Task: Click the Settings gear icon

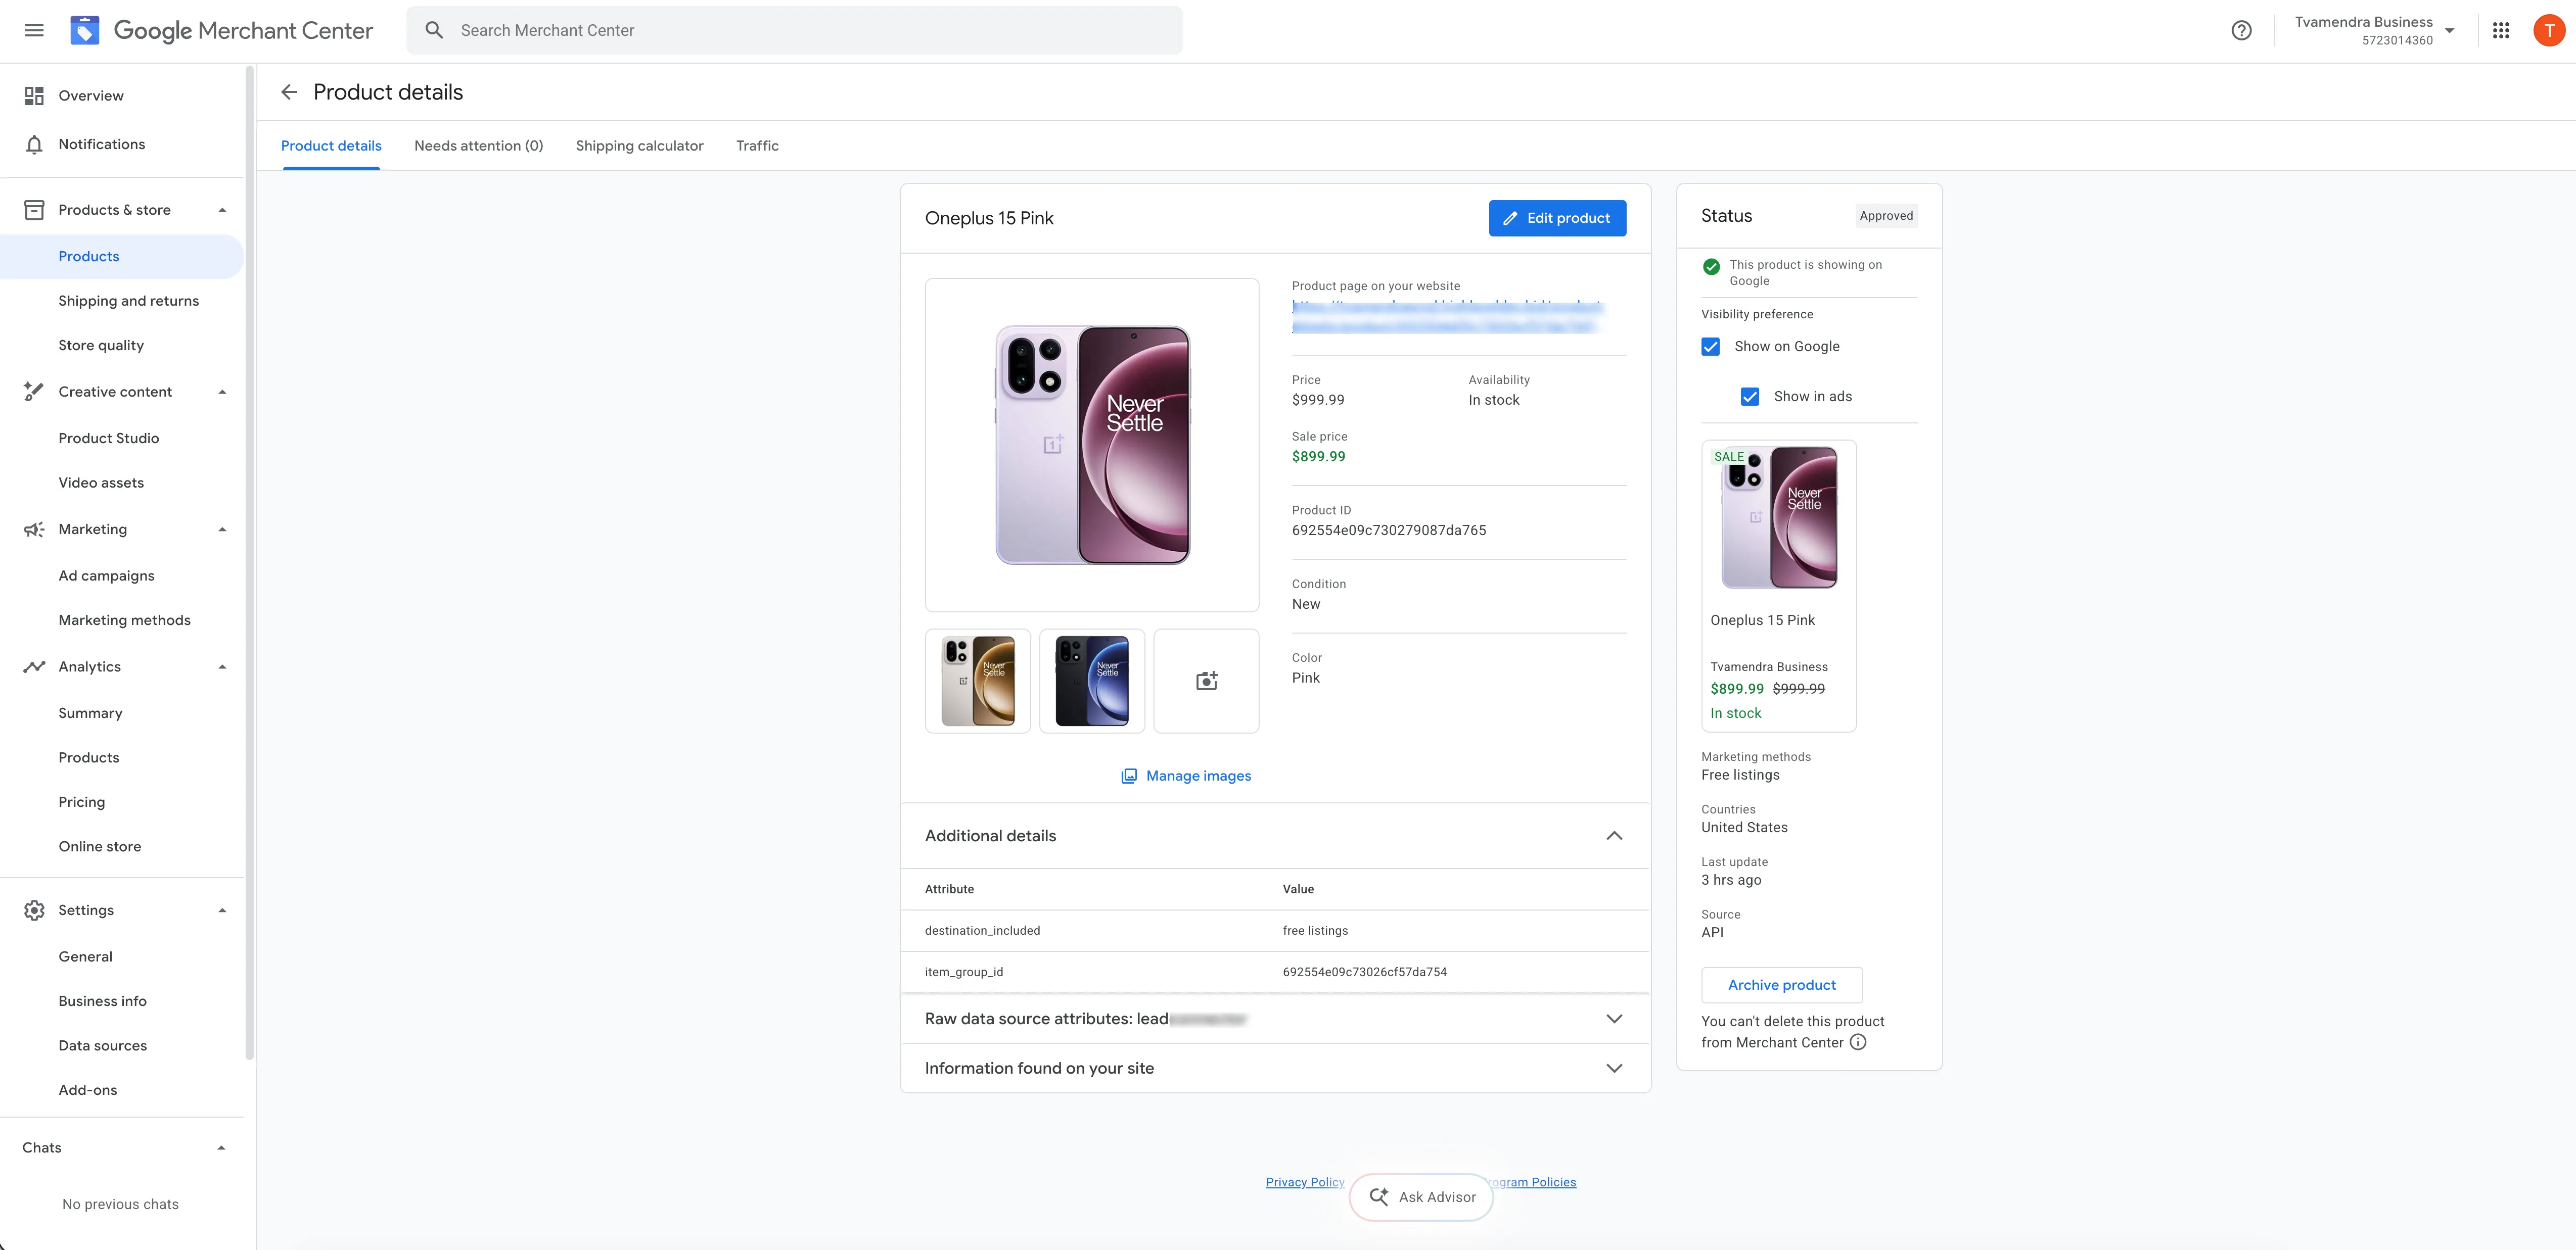Action: (x=34, y=910)
